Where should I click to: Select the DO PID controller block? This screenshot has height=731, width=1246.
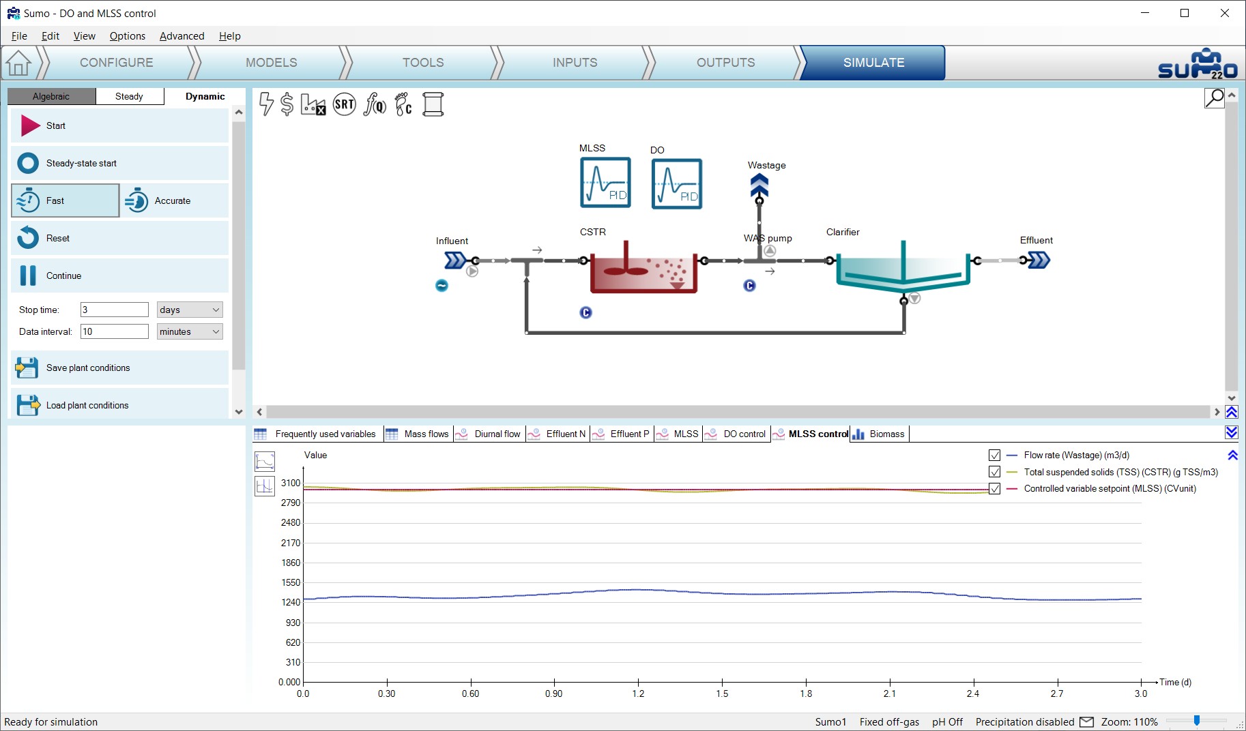(677, 184)
